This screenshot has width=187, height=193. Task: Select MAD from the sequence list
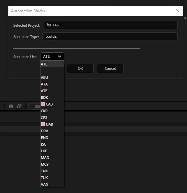[52, 158]
